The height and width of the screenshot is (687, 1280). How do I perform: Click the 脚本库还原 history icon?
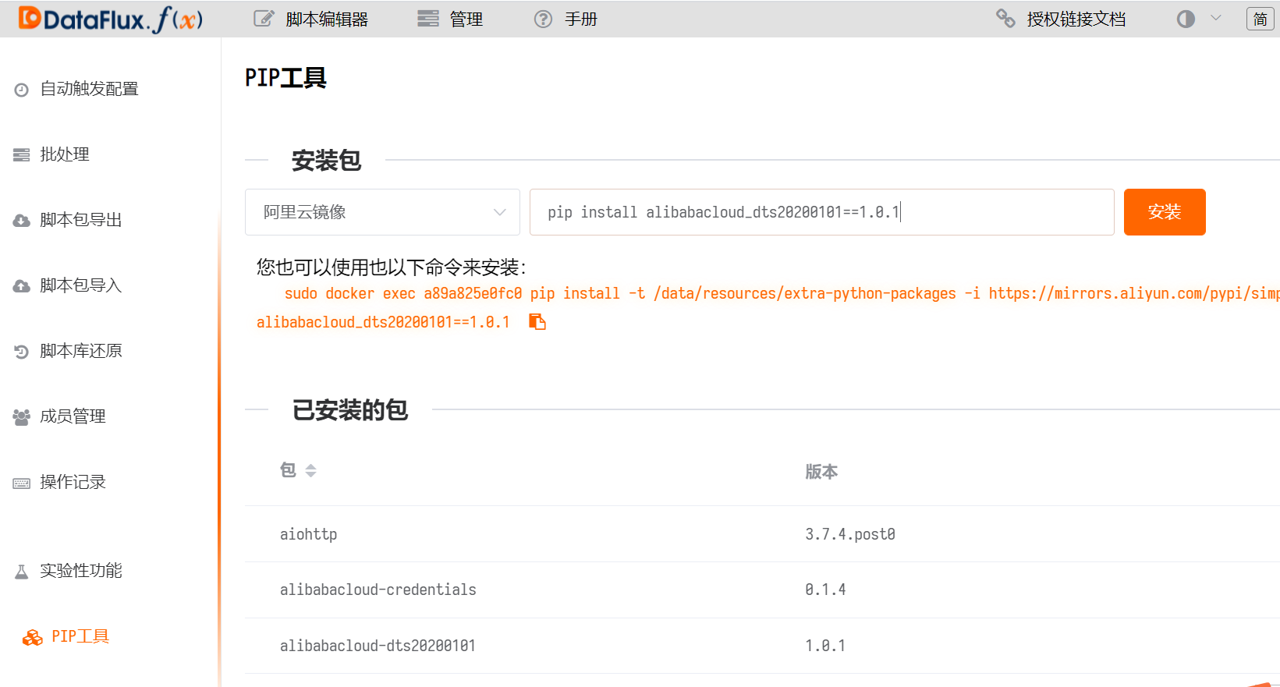click(x=22, y=352)
